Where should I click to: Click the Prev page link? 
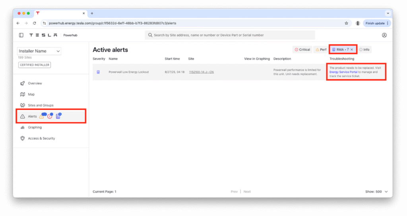click(x=234, y=192)
